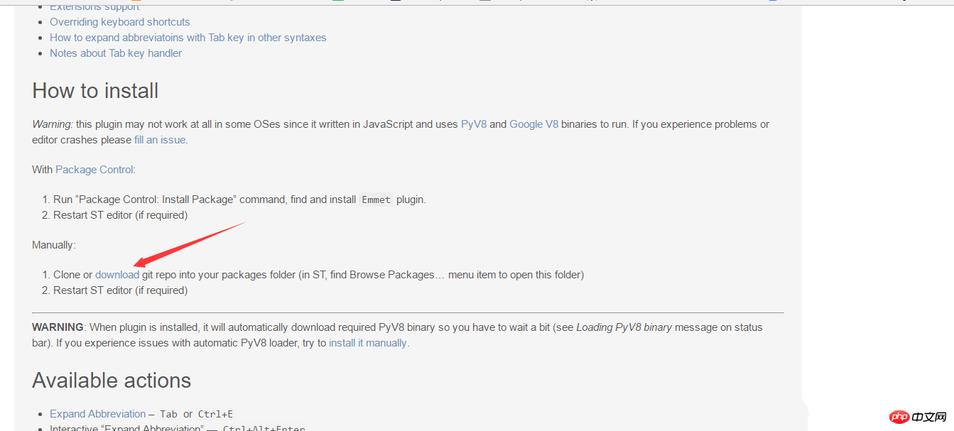Click the Manually: label

(x=54, y=245)
